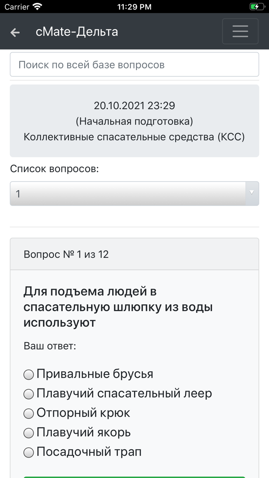Tap the search field 'Поиск по всей базе вопросов'

click(x=134, y=64)
